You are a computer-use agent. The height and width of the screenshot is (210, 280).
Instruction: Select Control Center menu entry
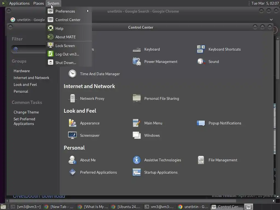point(69,20)
